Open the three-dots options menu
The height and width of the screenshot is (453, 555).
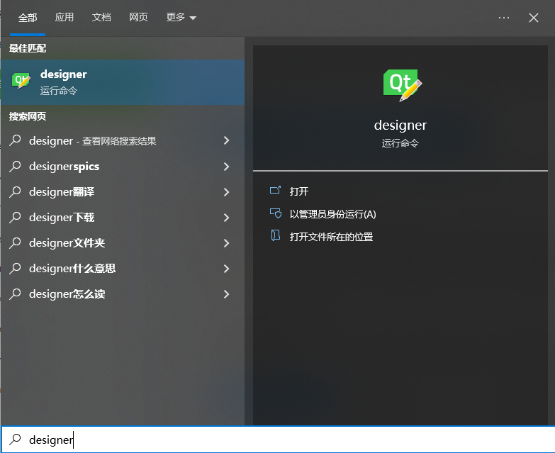[504, 18]
